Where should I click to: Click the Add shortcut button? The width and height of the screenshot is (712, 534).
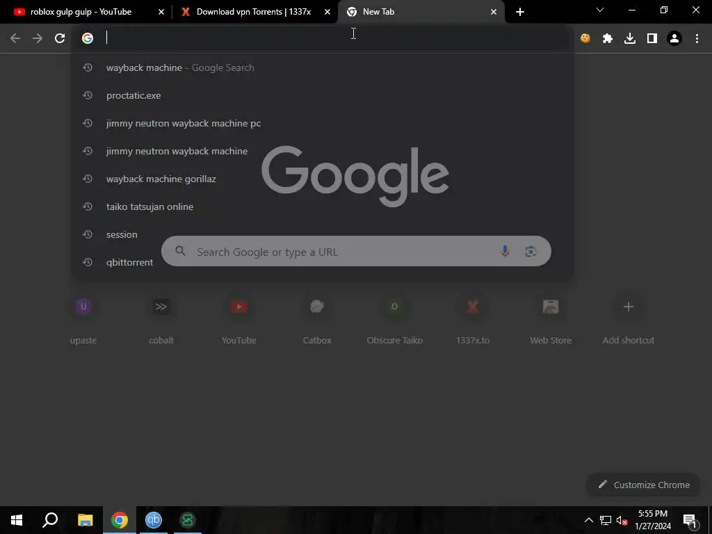coord(629,318)
